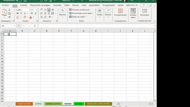Click the Formulario button
Viewport: 190px width, 107px height.
145,12
